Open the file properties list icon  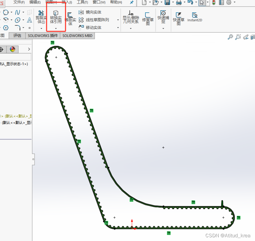(x=221, y=2)
